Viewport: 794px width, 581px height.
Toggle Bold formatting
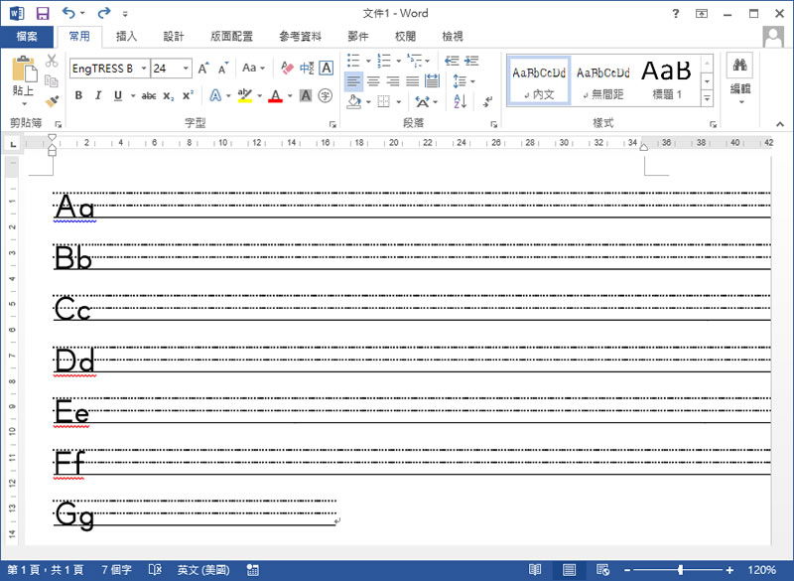[x=77, y=96]
